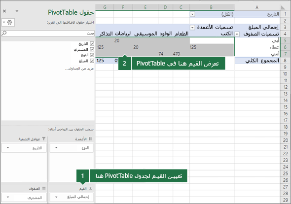This screenshot has width=291, height=204.
Task: Select row 8 header
Action: (x=285, y=61)
